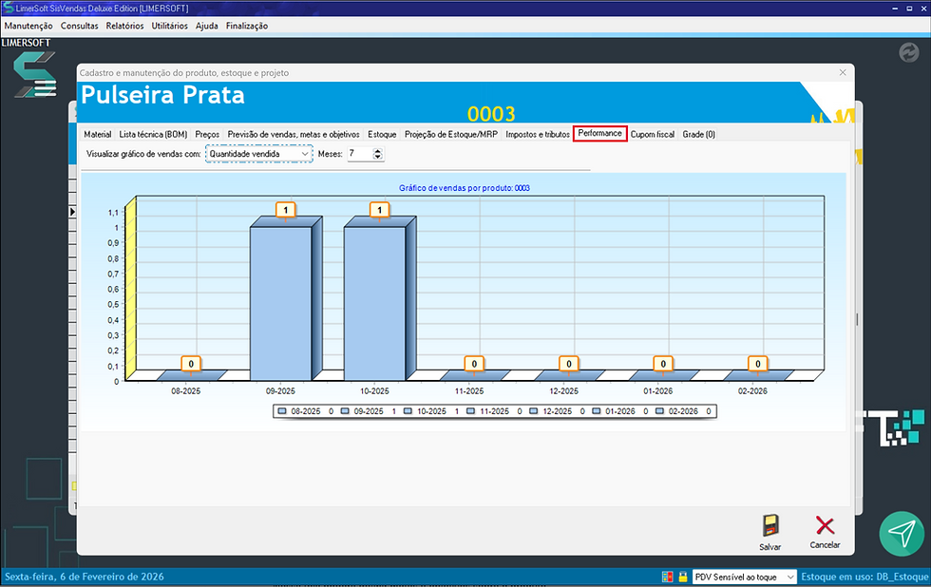
Task: Click the circular refresh icon at top right
Action: click(x=908, y=53)
